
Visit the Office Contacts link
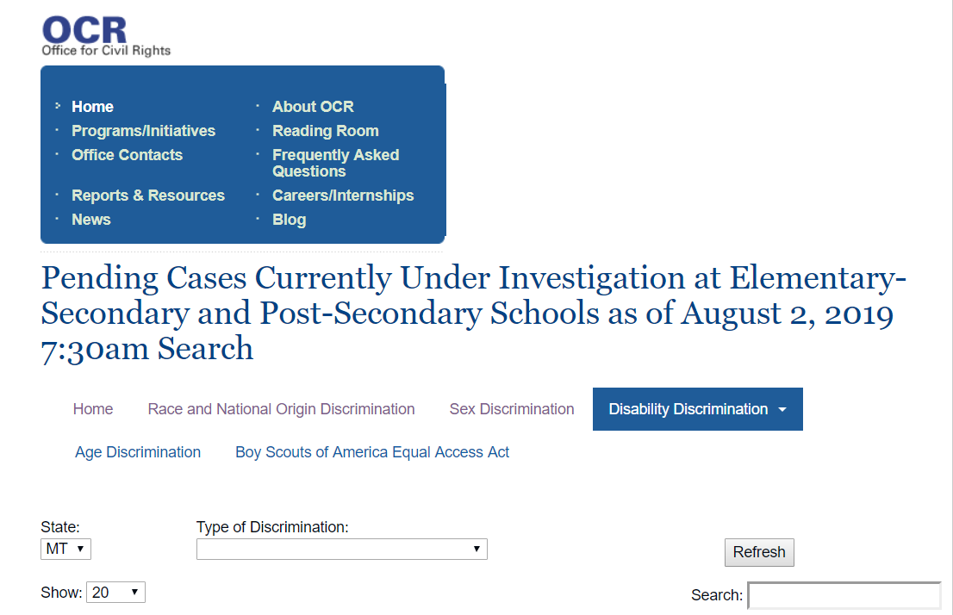point(127,155)
